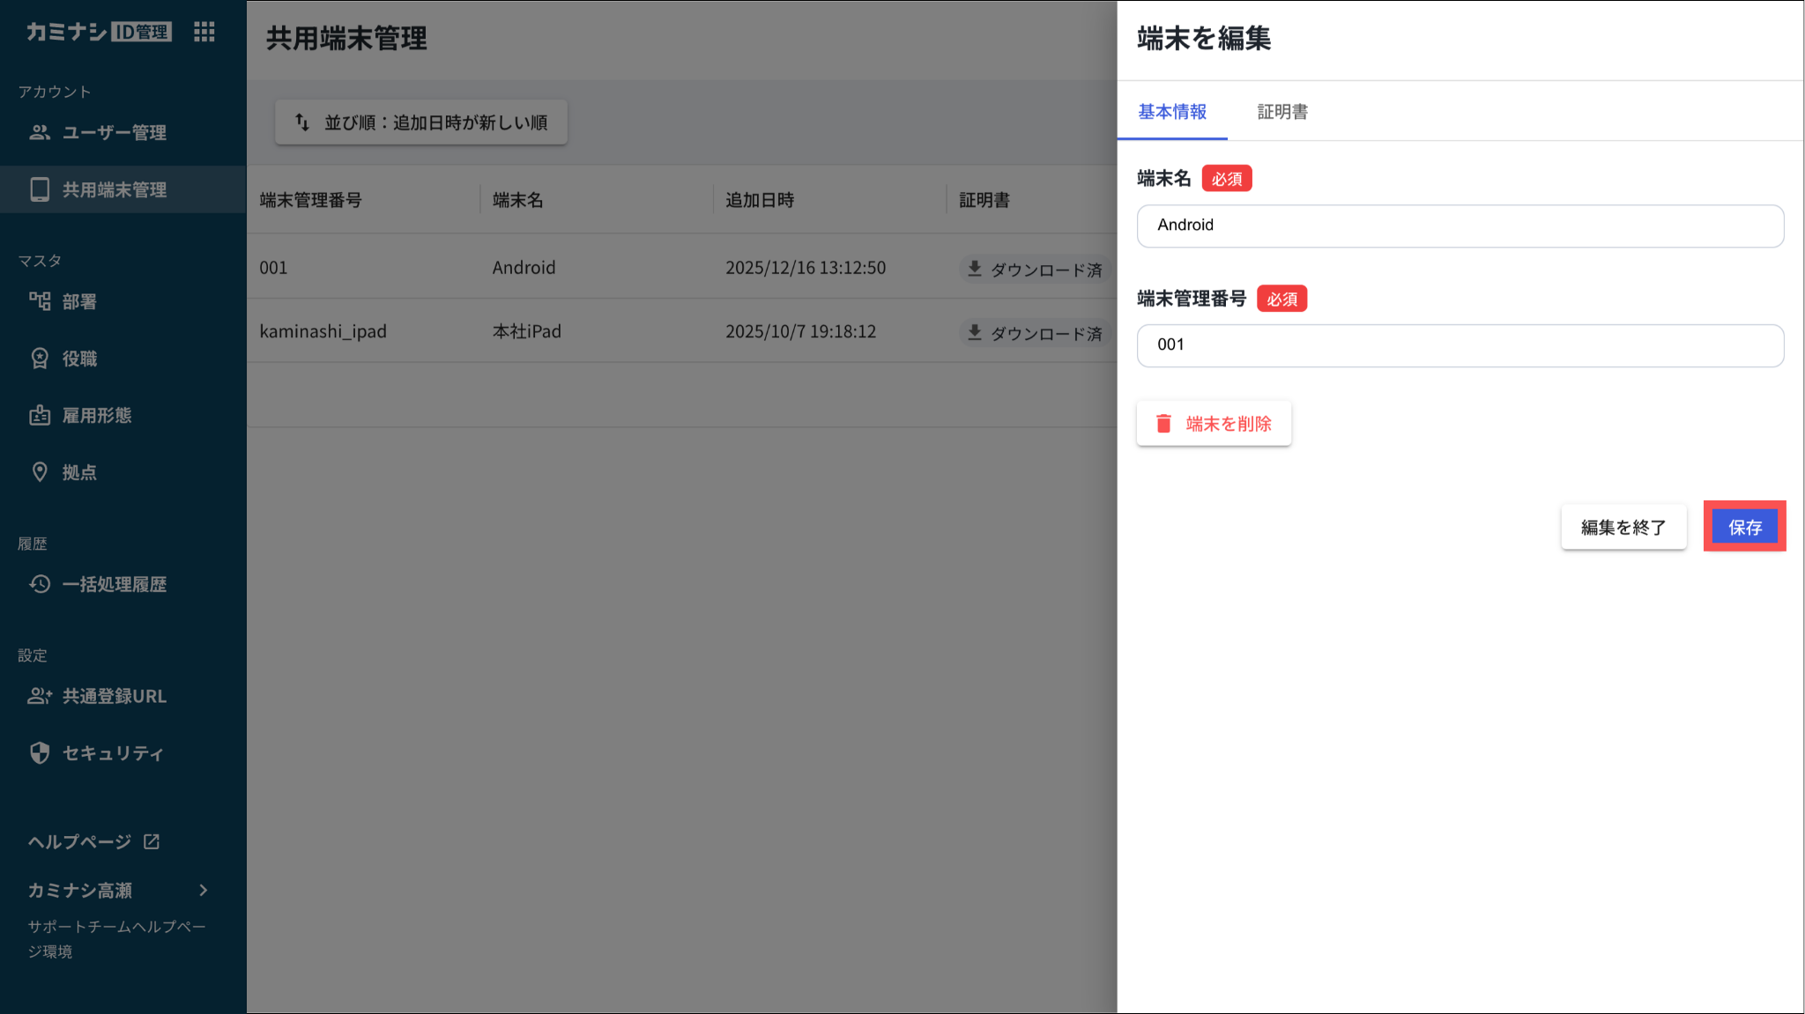Click the shared device tablet icon
Image resolution: width=1805 pixels, height=1014 pixels.
(40, 189)
